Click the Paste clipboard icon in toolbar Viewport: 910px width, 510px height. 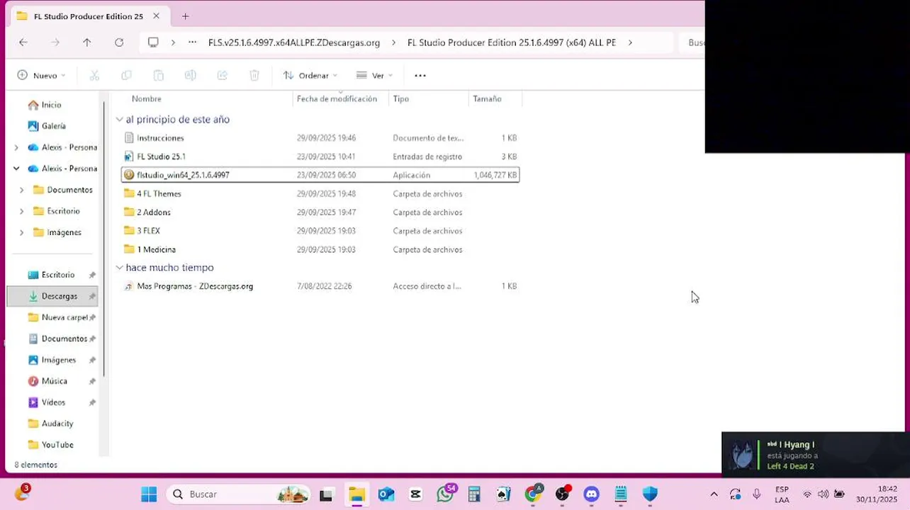(159, 75)
